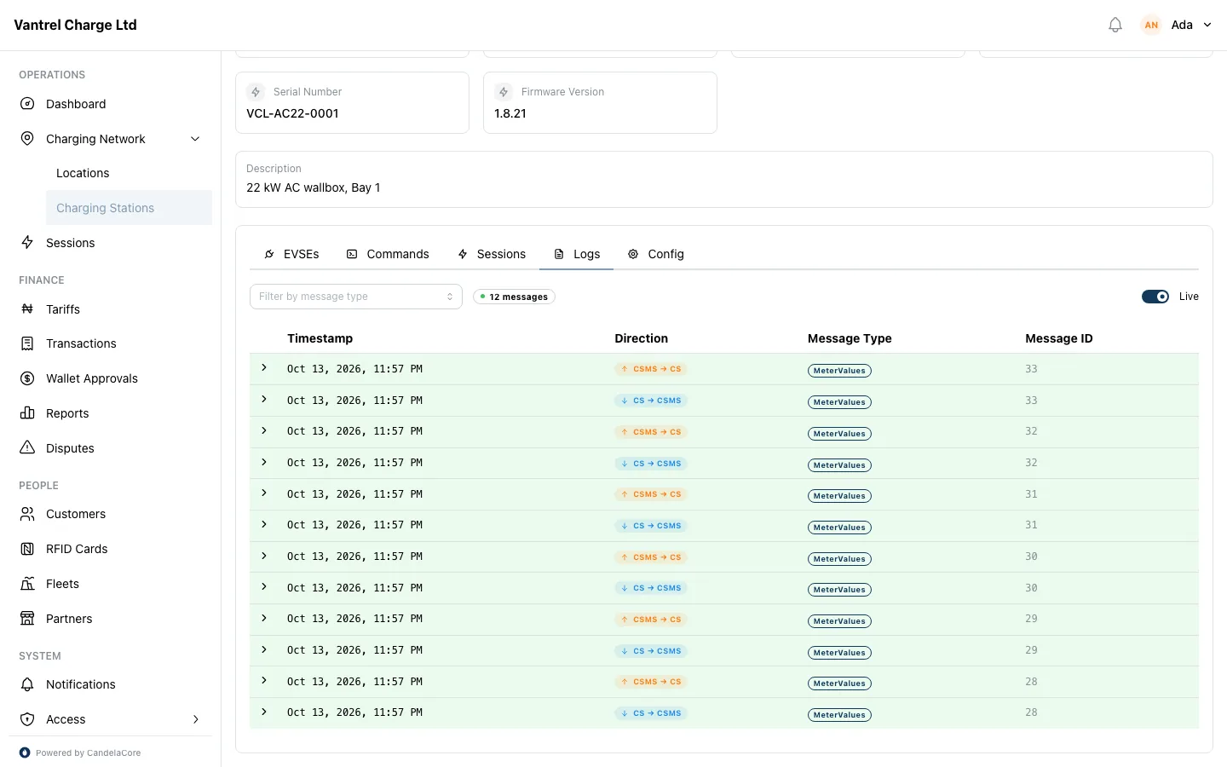Image resolution: width=1227 pixels, height=767 pixels.
Task: Click the serial number VCL-AC22-0001
Action: click(x=292, y=113)
